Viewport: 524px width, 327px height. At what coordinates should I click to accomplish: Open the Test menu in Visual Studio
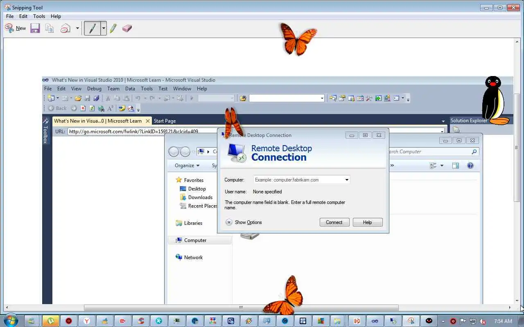click(x=163, y=88)
